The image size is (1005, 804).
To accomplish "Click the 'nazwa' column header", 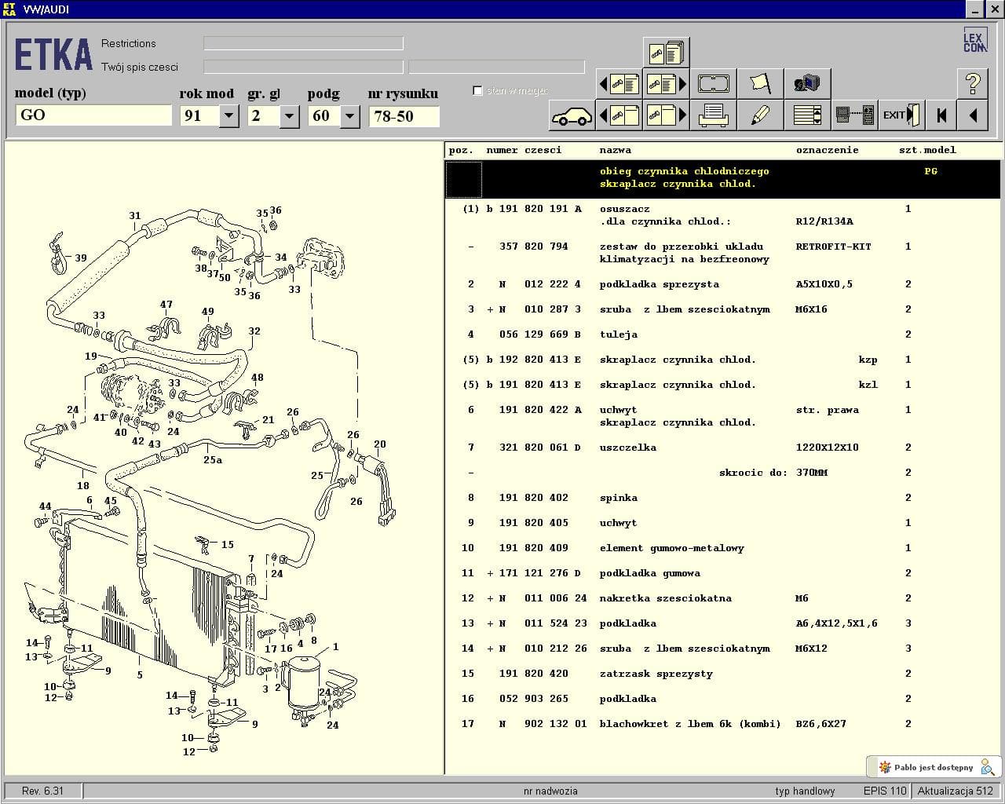I will [615, 150].
